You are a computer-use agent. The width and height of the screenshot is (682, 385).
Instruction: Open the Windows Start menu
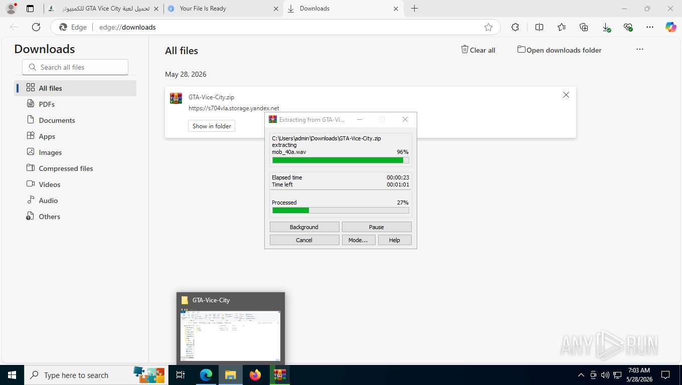click(12, 375)
